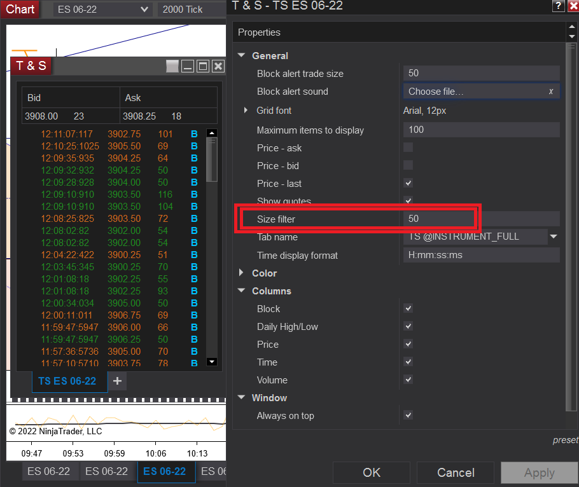The height and width of the screenshot is (487, 579).
Task: Edit the Size filter value field
Action: point(482,219)
